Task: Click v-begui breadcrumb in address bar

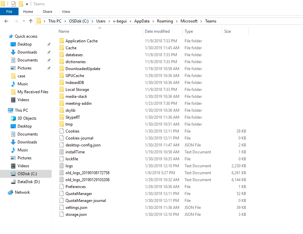Action: [x=120, y=21]
